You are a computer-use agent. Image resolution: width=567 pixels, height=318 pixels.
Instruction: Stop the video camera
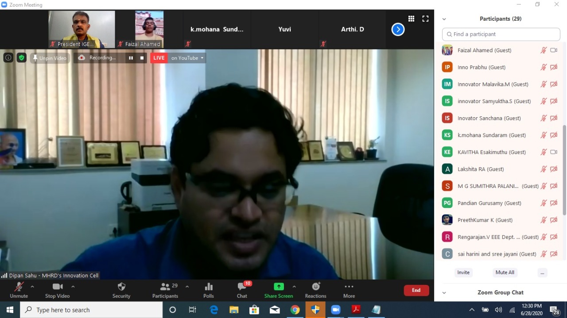coord(57,290)
